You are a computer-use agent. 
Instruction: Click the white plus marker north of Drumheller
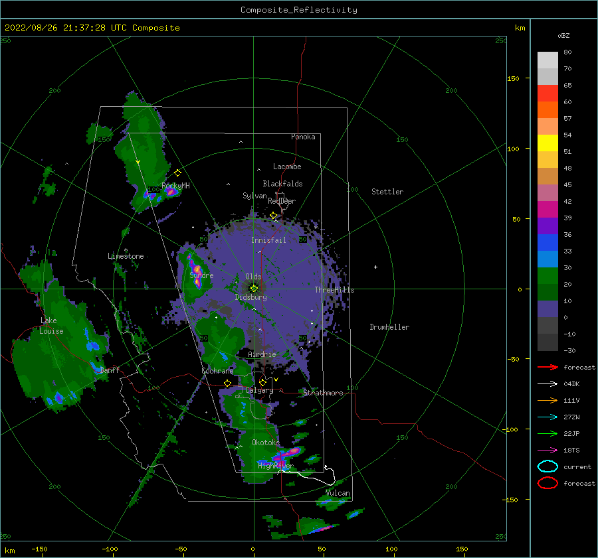[375, 267]
